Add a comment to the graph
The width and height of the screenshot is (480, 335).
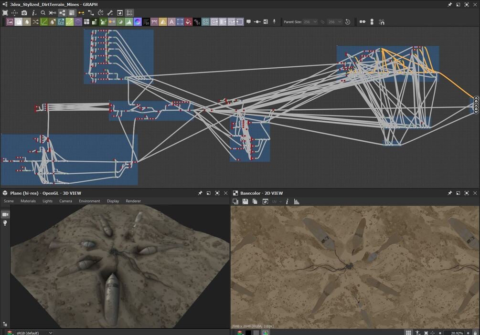(x=248, y=22)
